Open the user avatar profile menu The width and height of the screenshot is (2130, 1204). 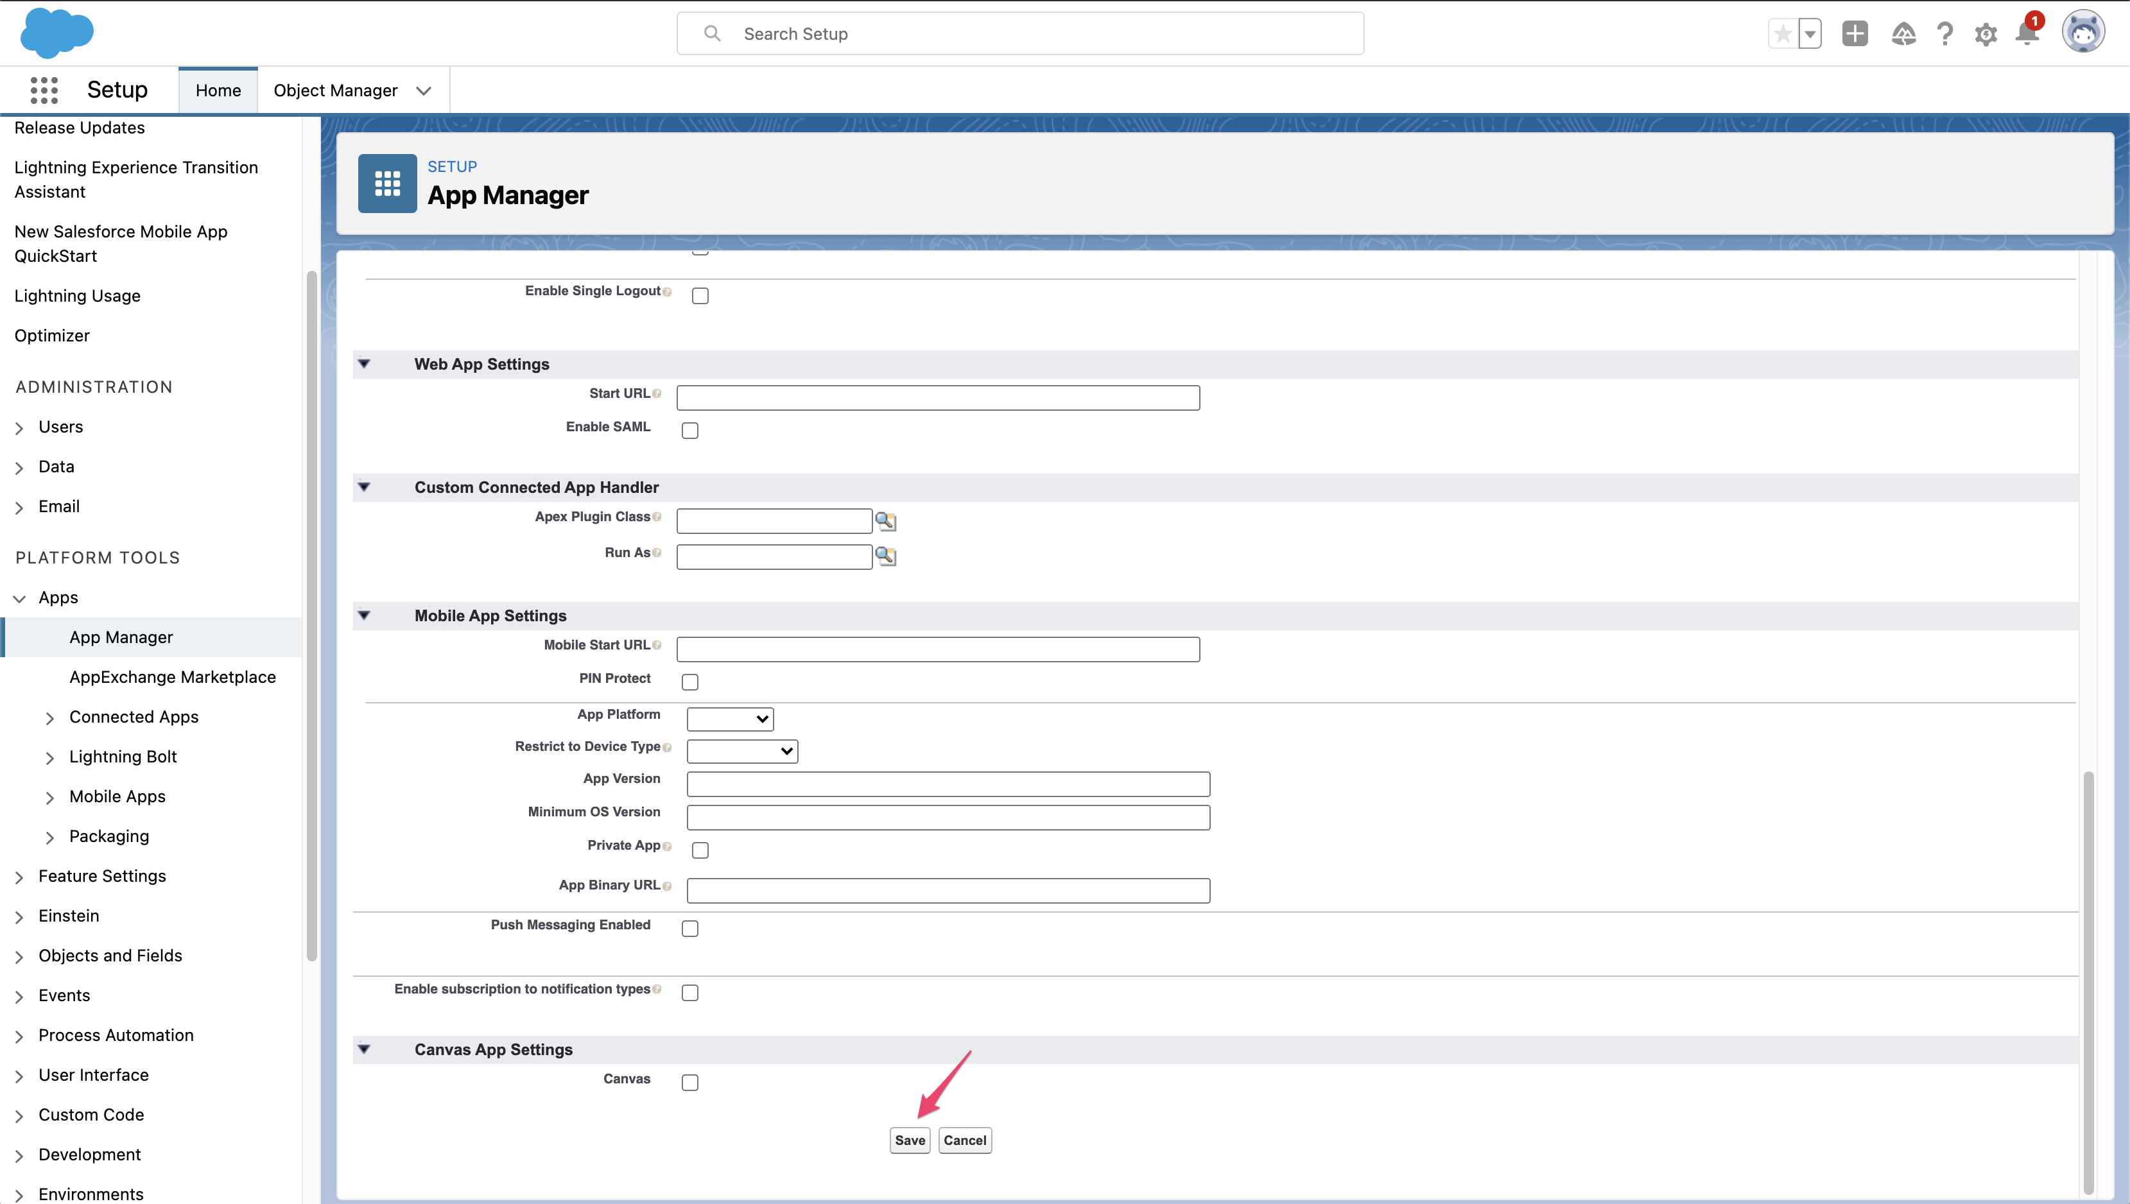2083,32
